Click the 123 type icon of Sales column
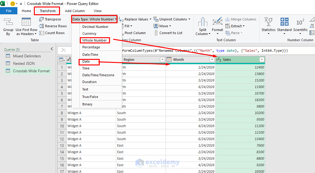 coord(219,60)
